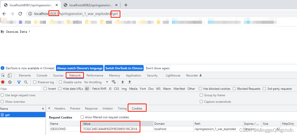The height and width of the screenshot is (135, 297).
Task: Open the Console panel tab
Action: 42,75
